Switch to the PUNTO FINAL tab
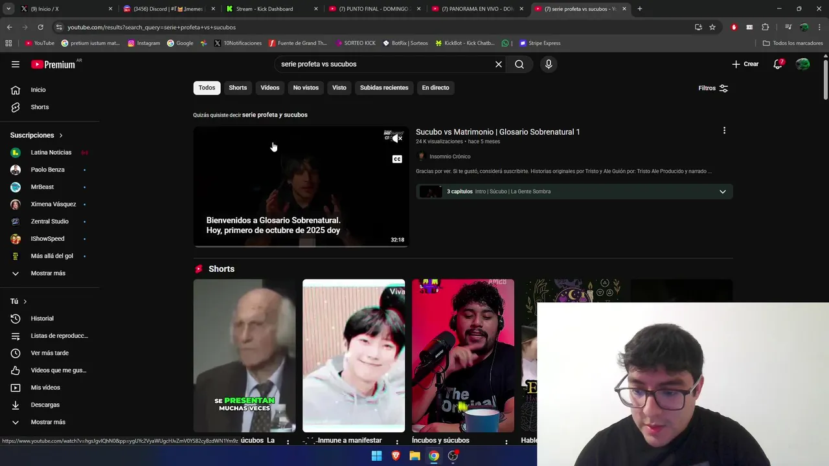Viewport: 829px width, 466px height. coord(376,9)
